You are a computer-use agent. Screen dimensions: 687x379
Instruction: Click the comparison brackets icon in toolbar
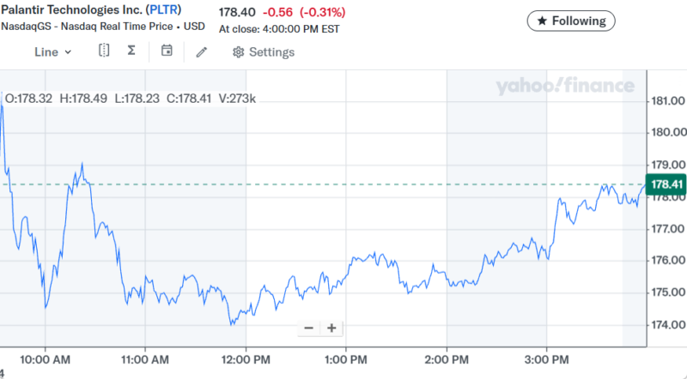pyautogui.click(x=104, y=51)
